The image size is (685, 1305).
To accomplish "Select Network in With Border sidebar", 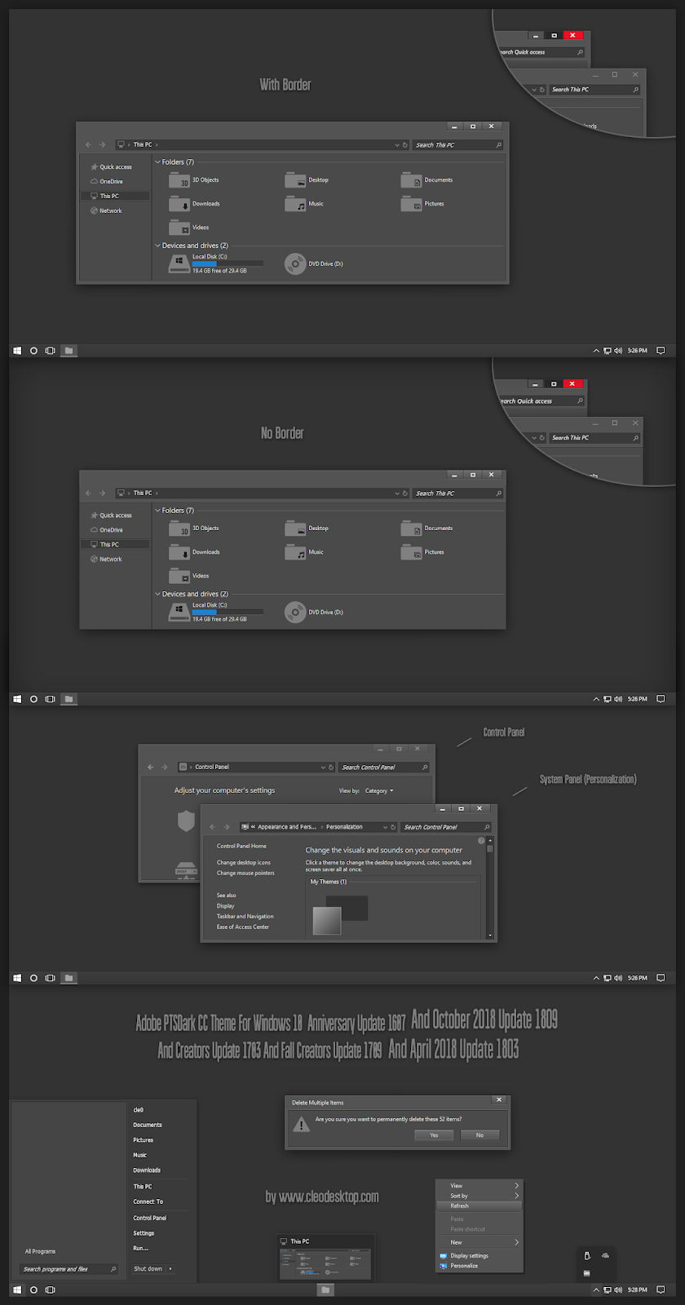I will click(x=106, y=210).
